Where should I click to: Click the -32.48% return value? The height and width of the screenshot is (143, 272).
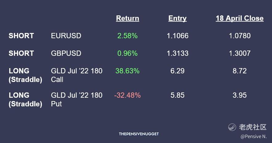tap(127, 95)
